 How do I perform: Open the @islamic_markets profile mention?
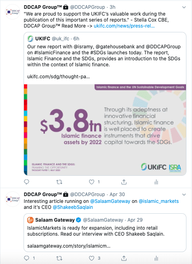click(x=158, y=201)
